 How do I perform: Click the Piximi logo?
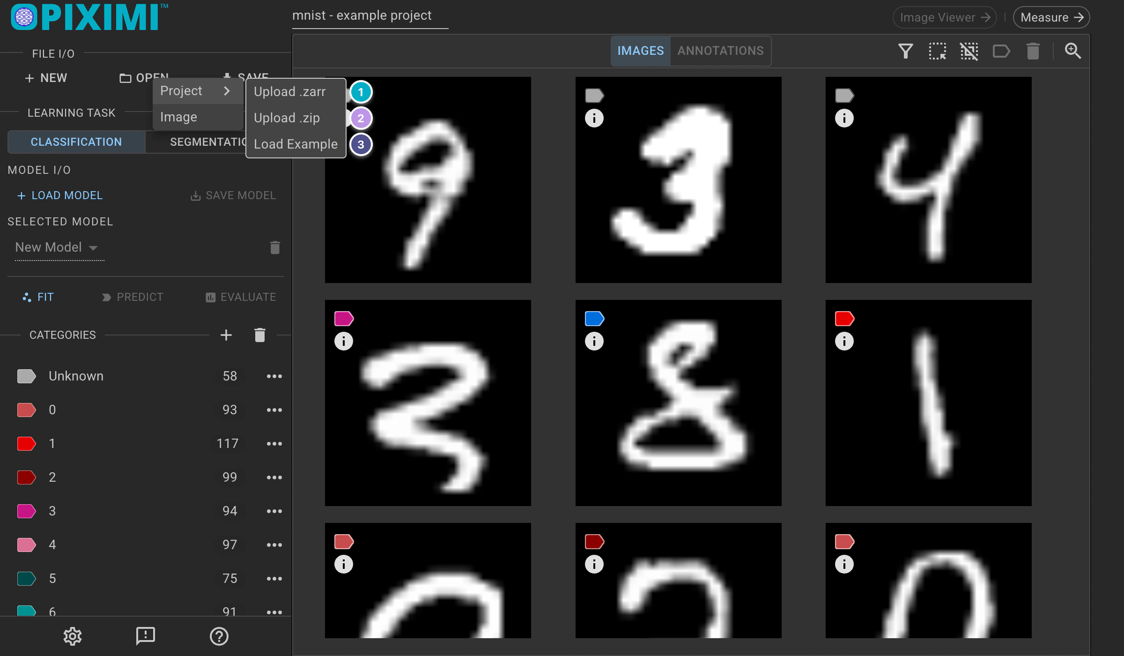tap(89, 17)
